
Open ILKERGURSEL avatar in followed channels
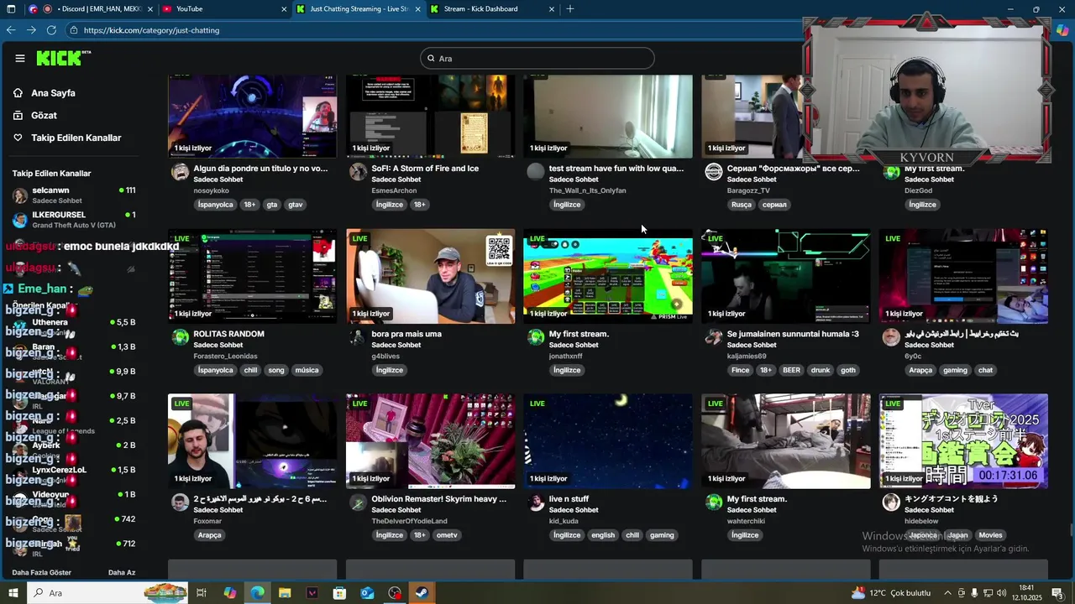click(20, 220)
